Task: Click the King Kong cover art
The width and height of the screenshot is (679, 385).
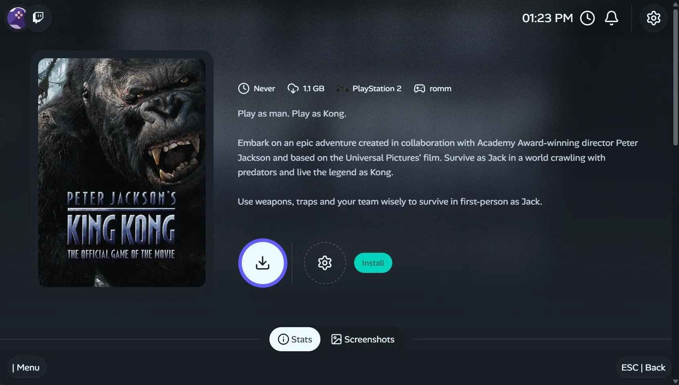Action: click(122, 172)
